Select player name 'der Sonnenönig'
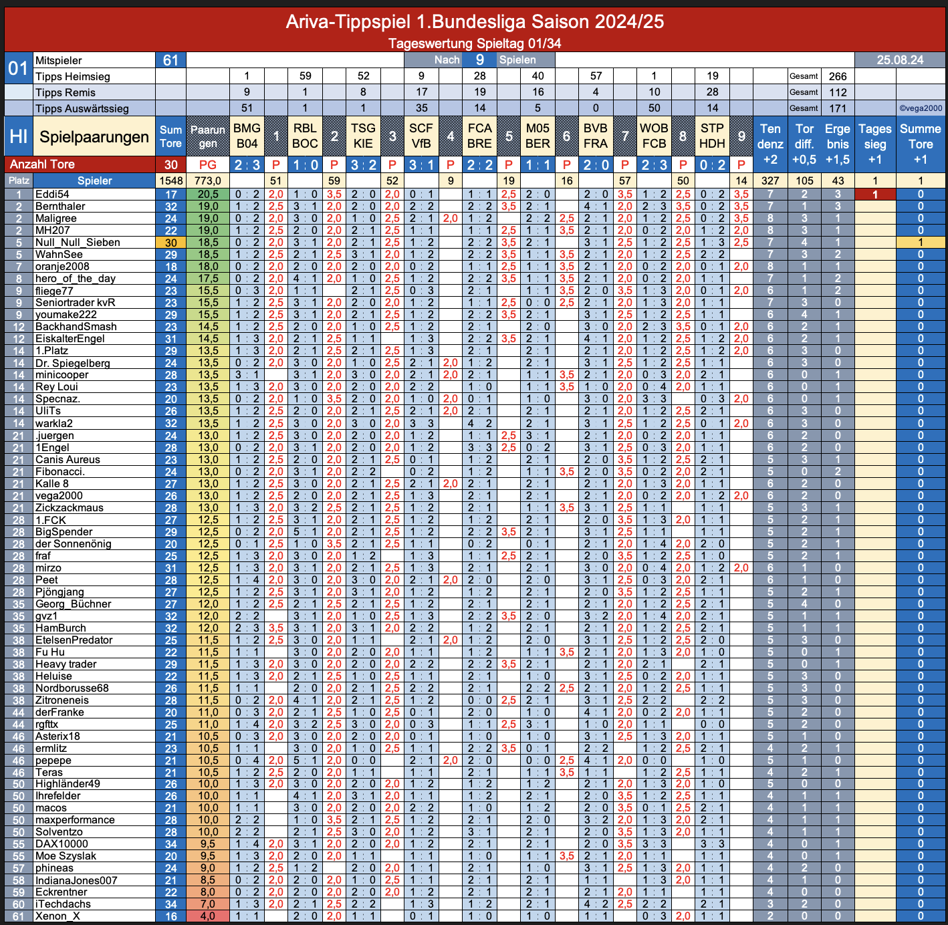The height and width of the screenshot is (925, 948). [x=74, y=544]
